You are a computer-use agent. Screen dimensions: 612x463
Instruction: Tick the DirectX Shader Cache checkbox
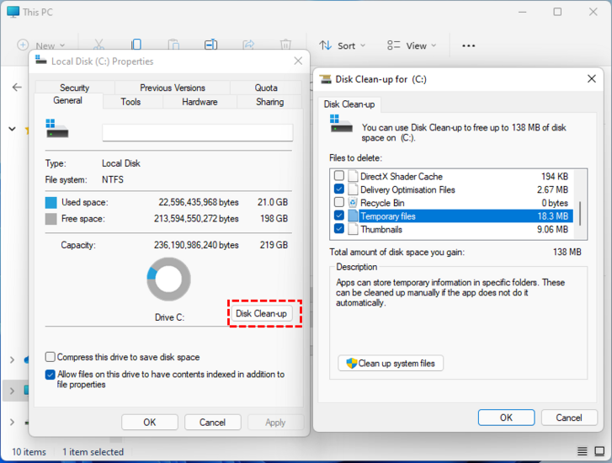[x=339, y=176]
